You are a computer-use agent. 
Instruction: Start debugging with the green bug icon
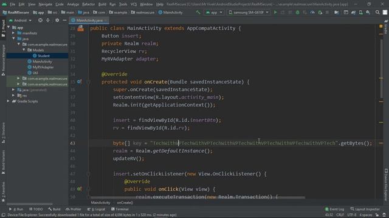(297, 12)
